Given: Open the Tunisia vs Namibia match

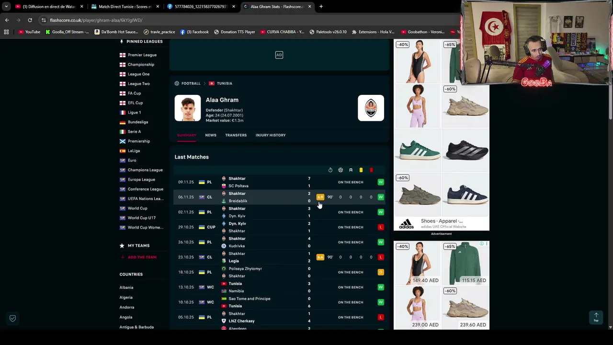Looking at the screenshot, I should pyautogui.click(x=280, y=287).
